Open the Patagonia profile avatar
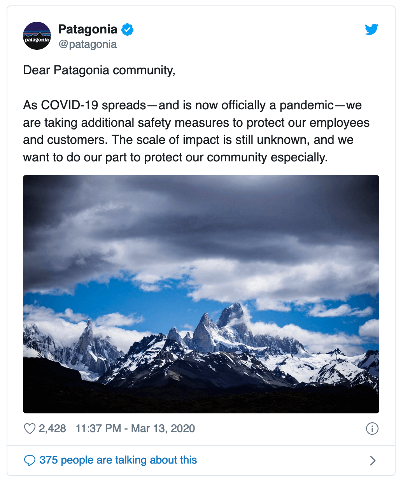Viewport: 403px width, 483px height. [37, 36]
